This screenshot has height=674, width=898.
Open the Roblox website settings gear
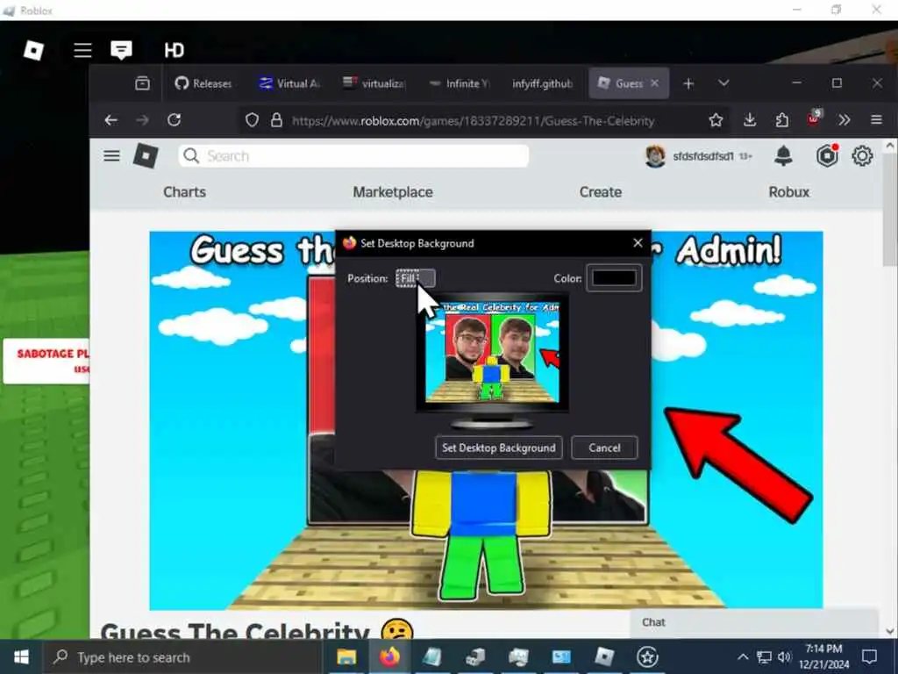[861, 156]
